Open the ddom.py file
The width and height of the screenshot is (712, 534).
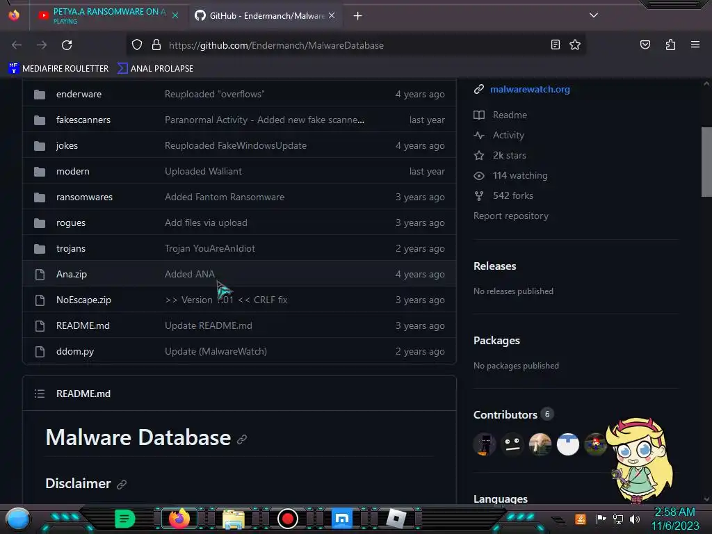point(75,351)
